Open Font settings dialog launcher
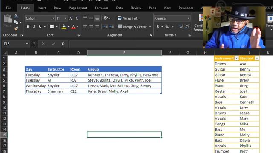 point(78,35)
